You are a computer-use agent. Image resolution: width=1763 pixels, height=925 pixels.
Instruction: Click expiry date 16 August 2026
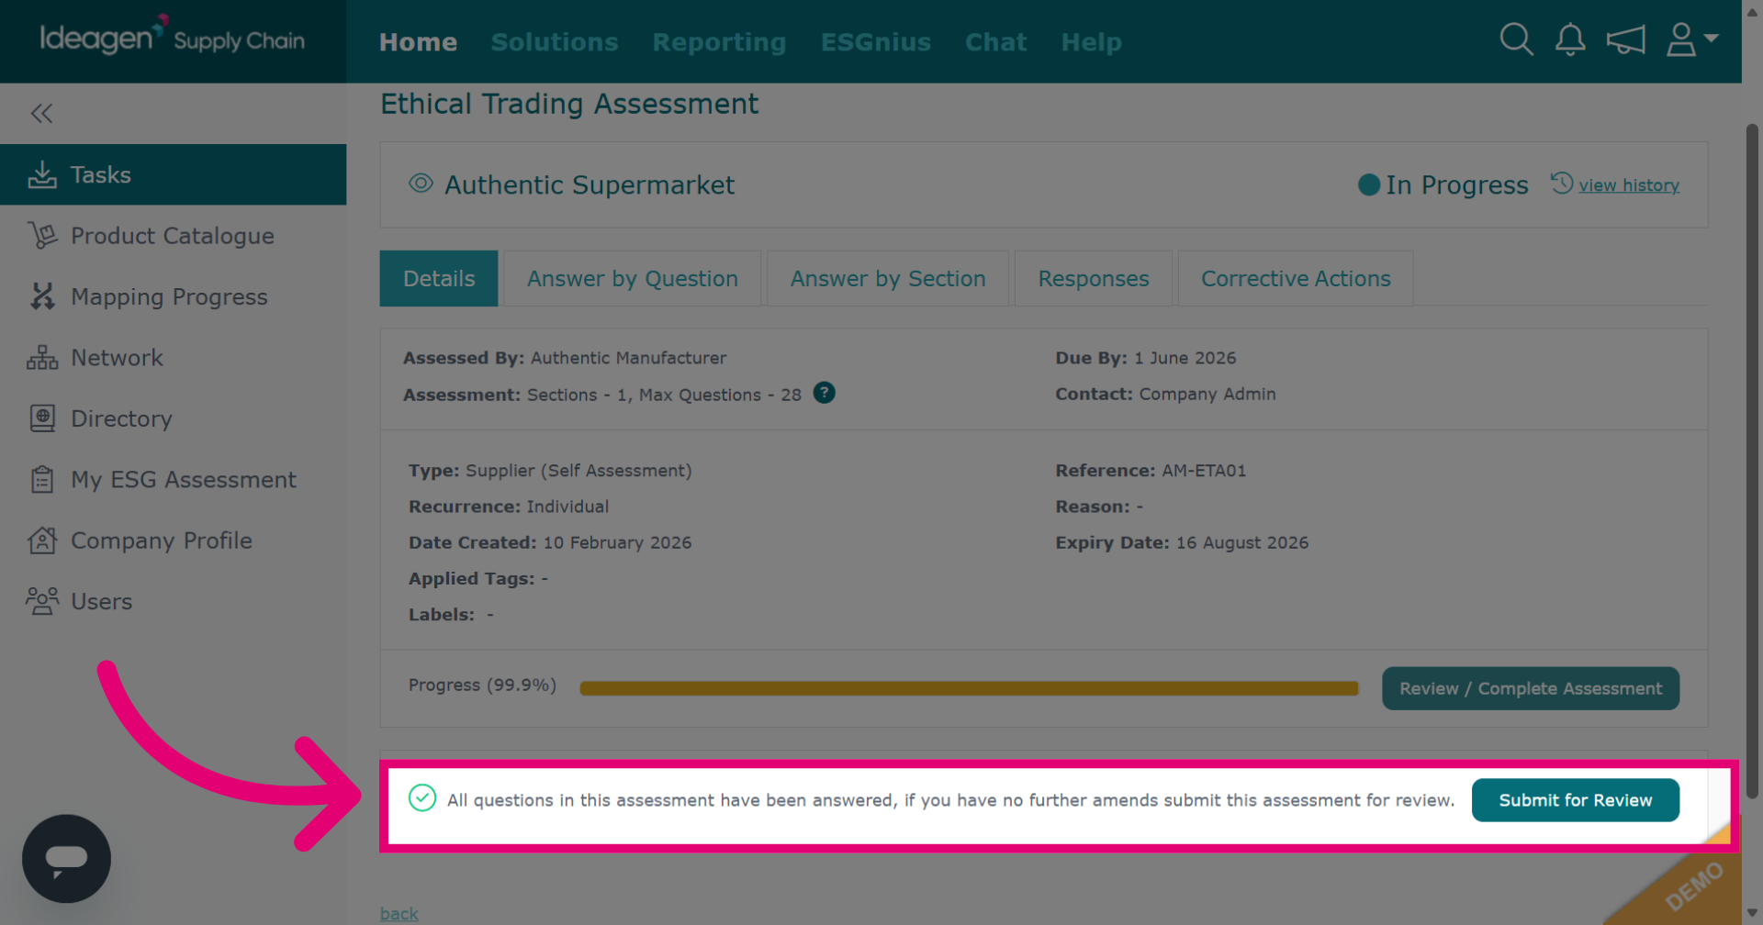(x=1241, y=542)
